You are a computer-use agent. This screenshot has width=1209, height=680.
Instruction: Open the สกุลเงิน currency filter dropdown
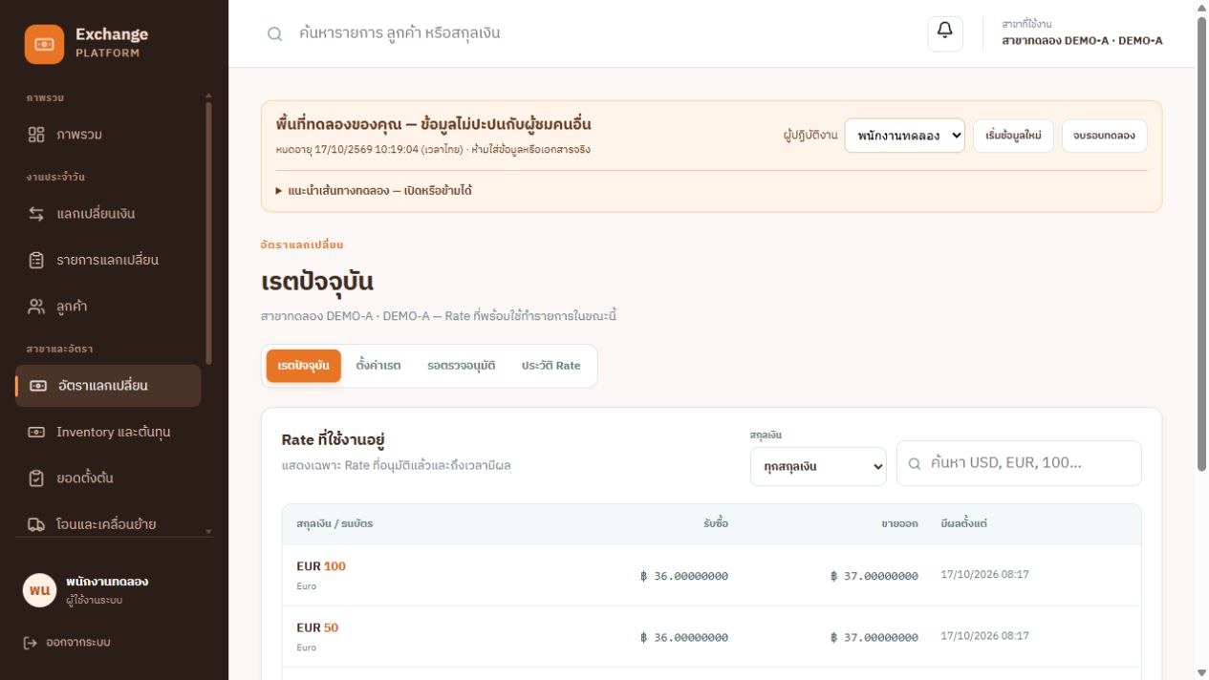pyautogui.click(x=818, y=466)
